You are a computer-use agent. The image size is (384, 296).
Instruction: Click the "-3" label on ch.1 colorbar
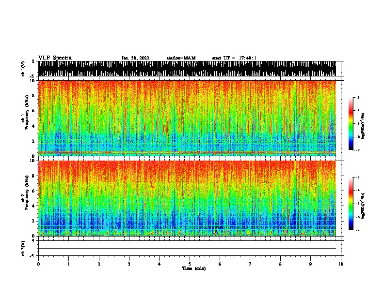click(x=357, y=97)
